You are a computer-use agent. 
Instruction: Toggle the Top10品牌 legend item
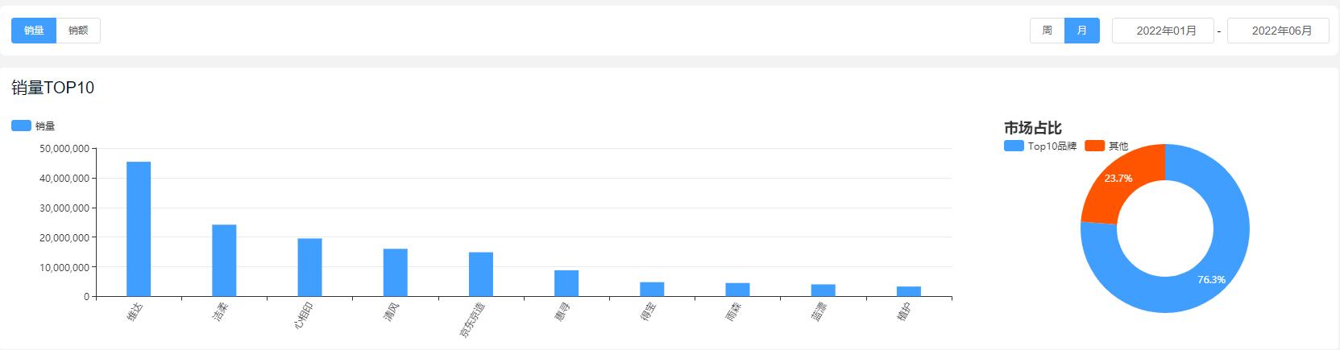click(x=1040, y=146)
